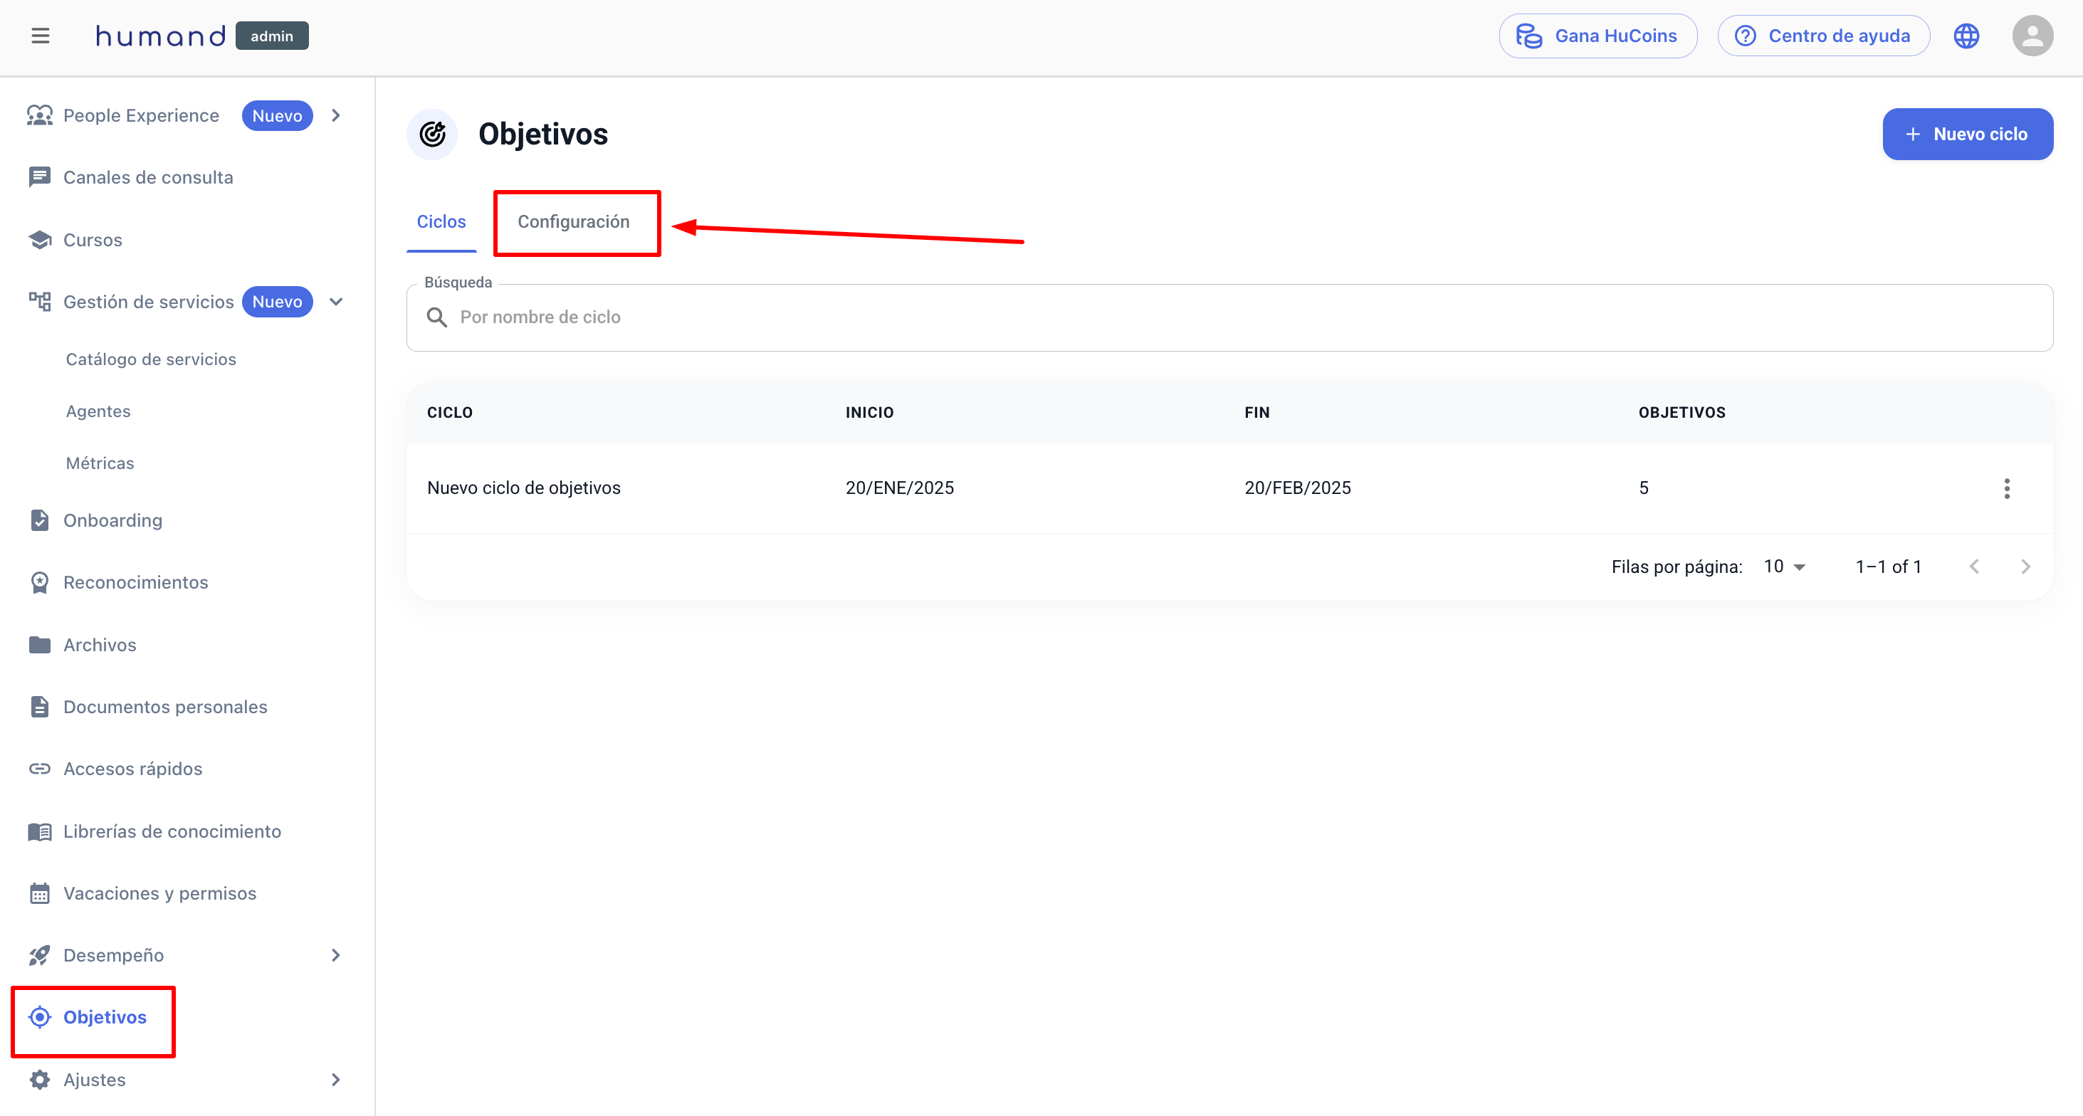This screenshot has height=1116, width=2083.
Task: Click the language globe icon
Action: pyautogui.click(x=1966, y=36)
